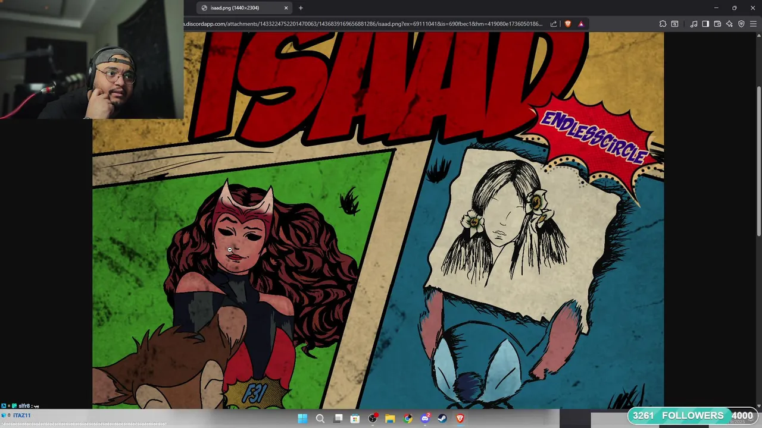Click the Brave browser taskbar icon
Screen dimensions: 762x428
click(x=460, y=418)
